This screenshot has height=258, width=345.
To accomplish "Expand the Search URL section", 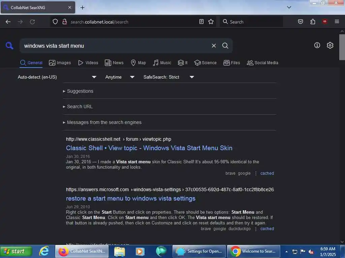I will [x=78, y=106].
